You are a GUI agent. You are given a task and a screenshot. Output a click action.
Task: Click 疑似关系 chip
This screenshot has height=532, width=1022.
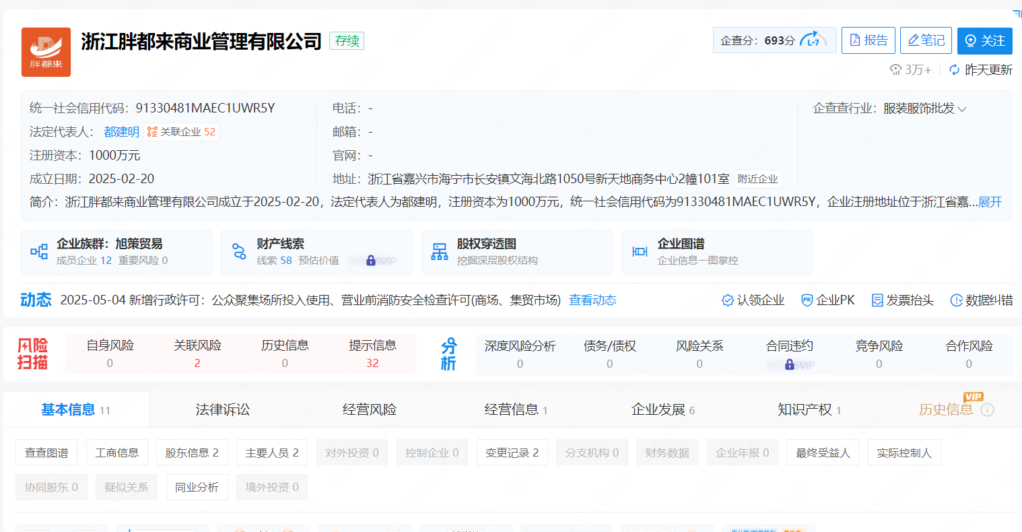click(127, 487)
